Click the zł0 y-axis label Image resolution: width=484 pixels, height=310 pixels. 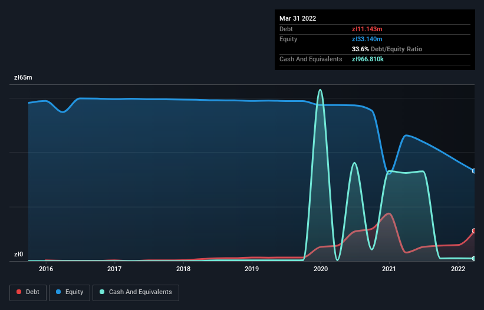tap(18, 254)
